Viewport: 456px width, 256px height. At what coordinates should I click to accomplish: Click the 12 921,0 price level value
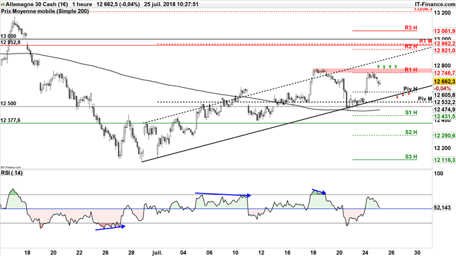point(445,50)
